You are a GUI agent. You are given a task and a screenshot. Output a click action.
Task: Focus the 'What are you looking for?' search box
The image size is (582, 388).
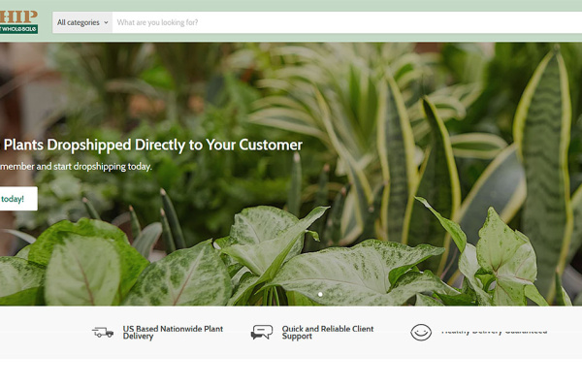tap(347, 22)
